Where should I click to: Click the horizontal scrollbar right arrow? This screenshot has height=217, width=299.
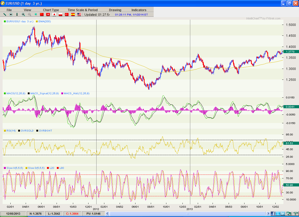[x=268, y=213]
